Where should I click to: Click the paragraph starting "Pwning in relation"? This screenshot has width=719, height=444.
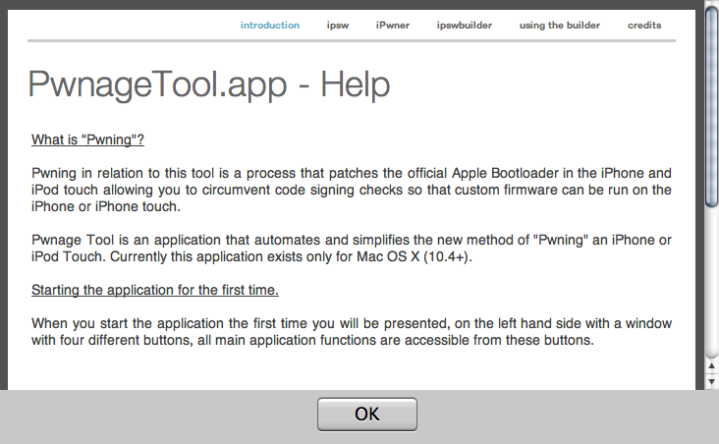(x=352, y=190)
